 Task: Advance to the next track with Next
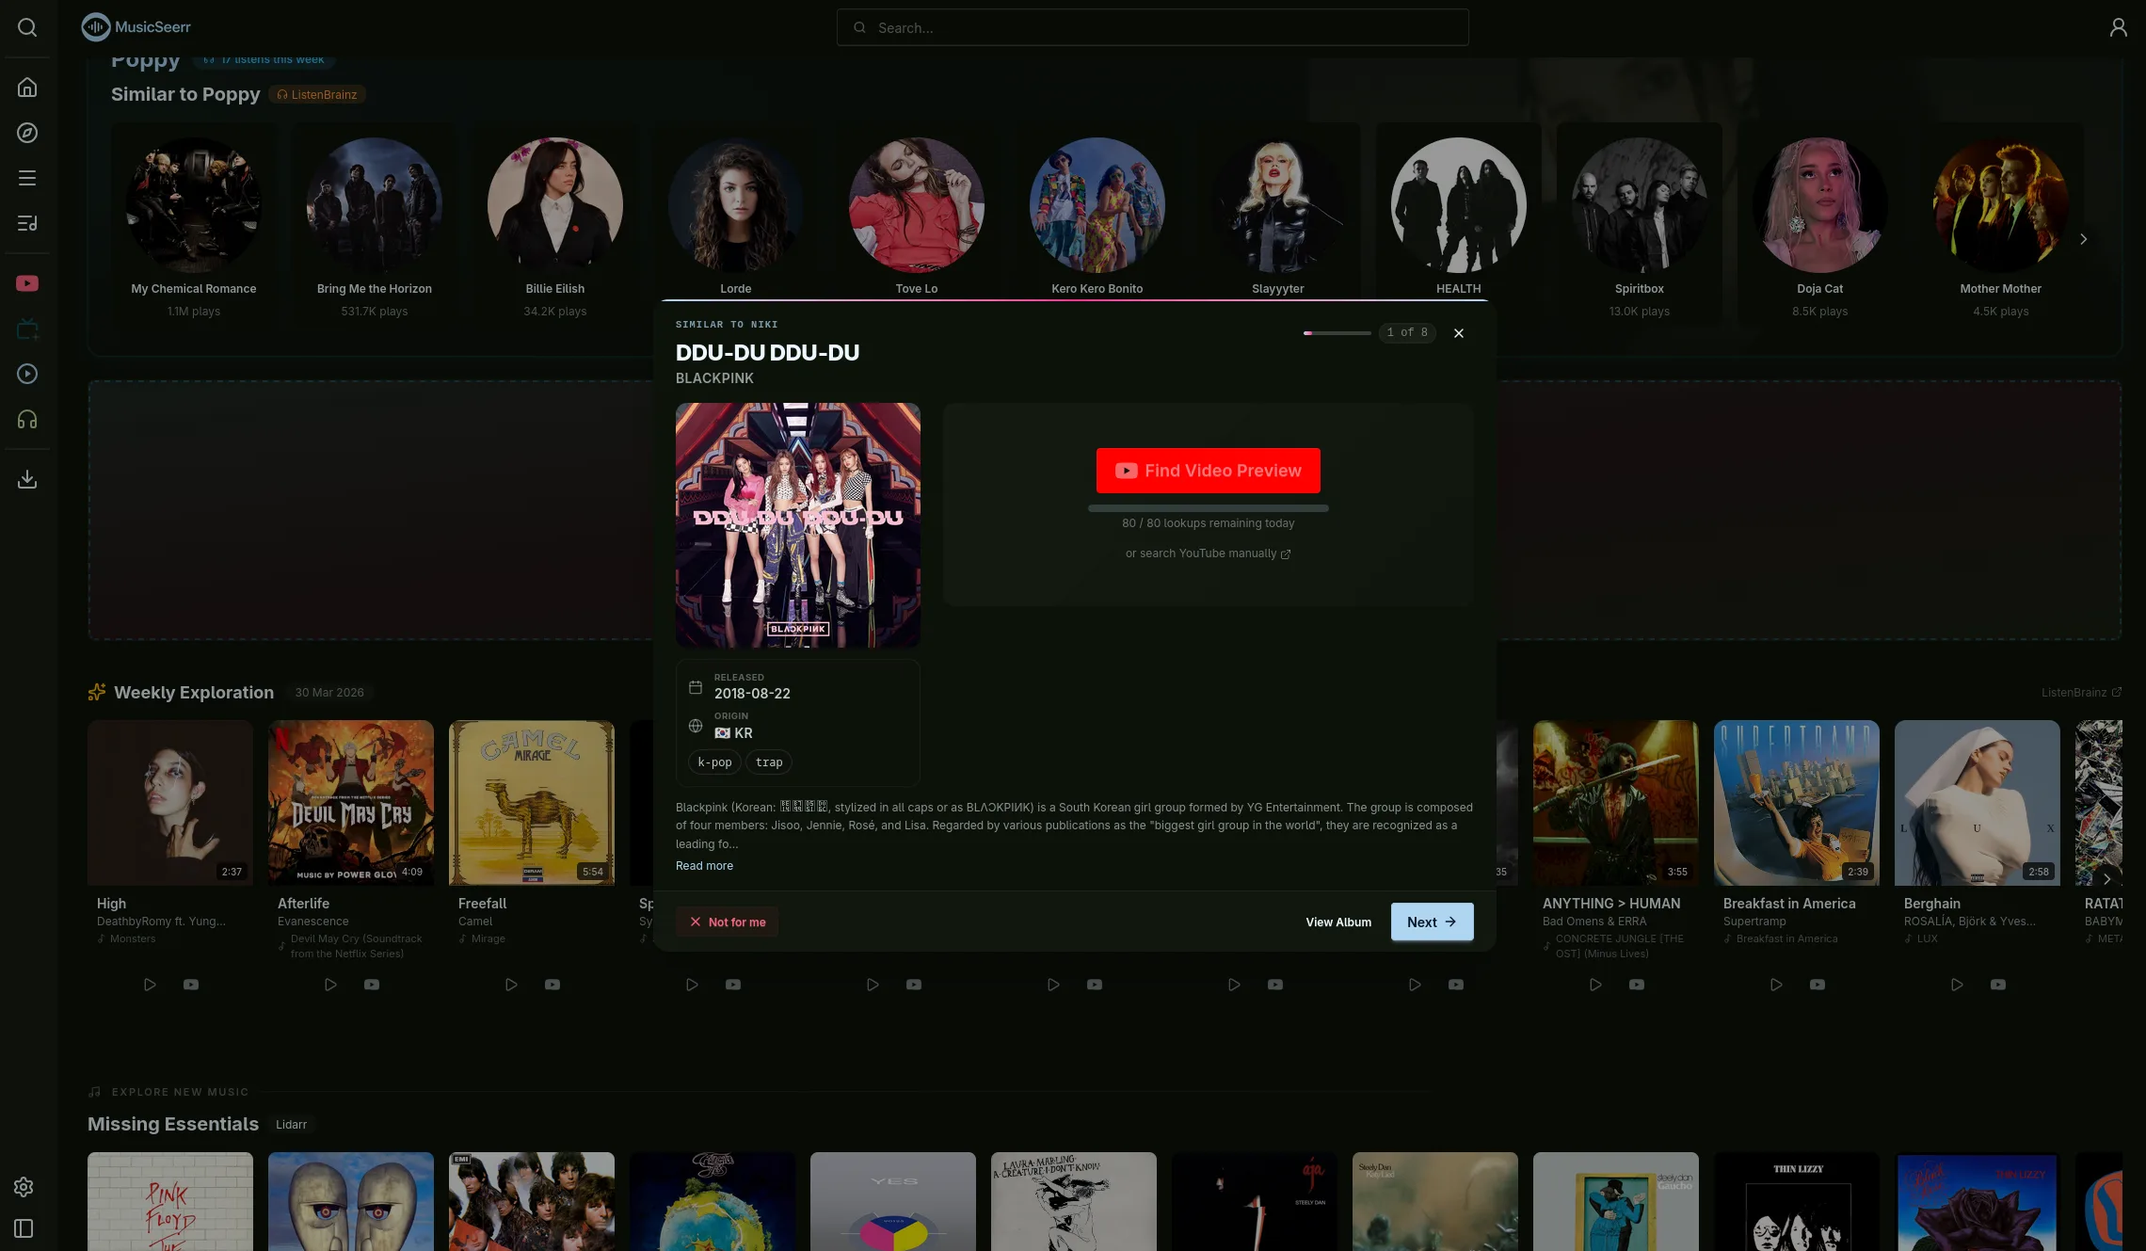(x=1432, y=922)
